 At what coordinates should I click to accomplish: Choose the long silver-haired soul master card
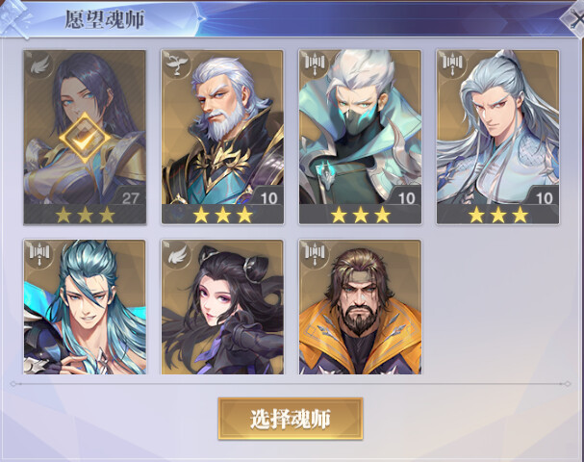[x=497, y=137]
